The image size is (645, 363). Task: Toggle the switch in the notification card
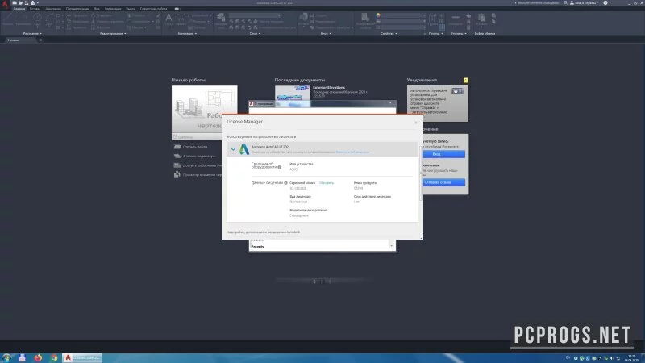[457, 91]
